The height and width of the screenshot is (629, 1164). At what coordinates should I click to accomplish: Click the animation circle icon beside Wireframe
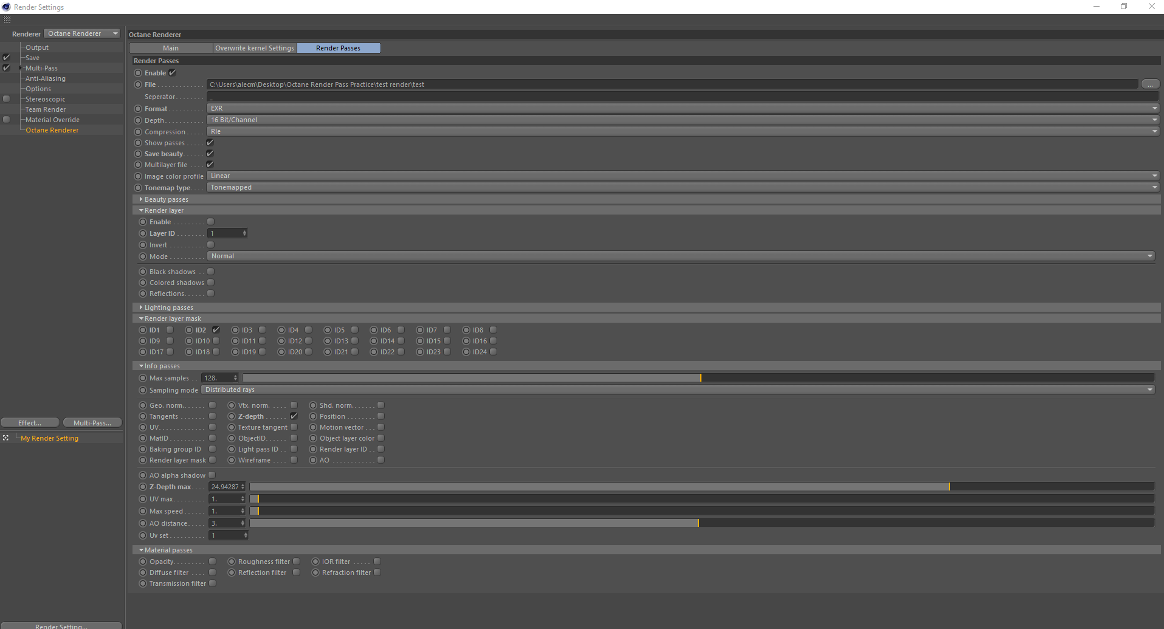click(232, 460)
